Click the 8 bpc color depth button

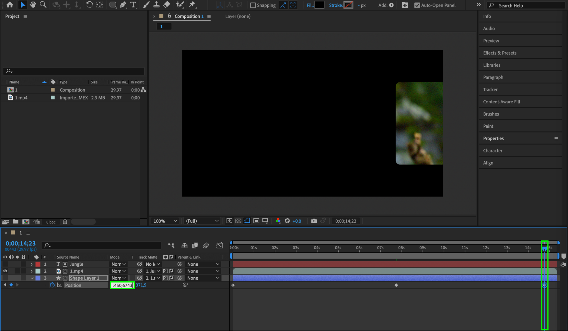click(51, 222)
